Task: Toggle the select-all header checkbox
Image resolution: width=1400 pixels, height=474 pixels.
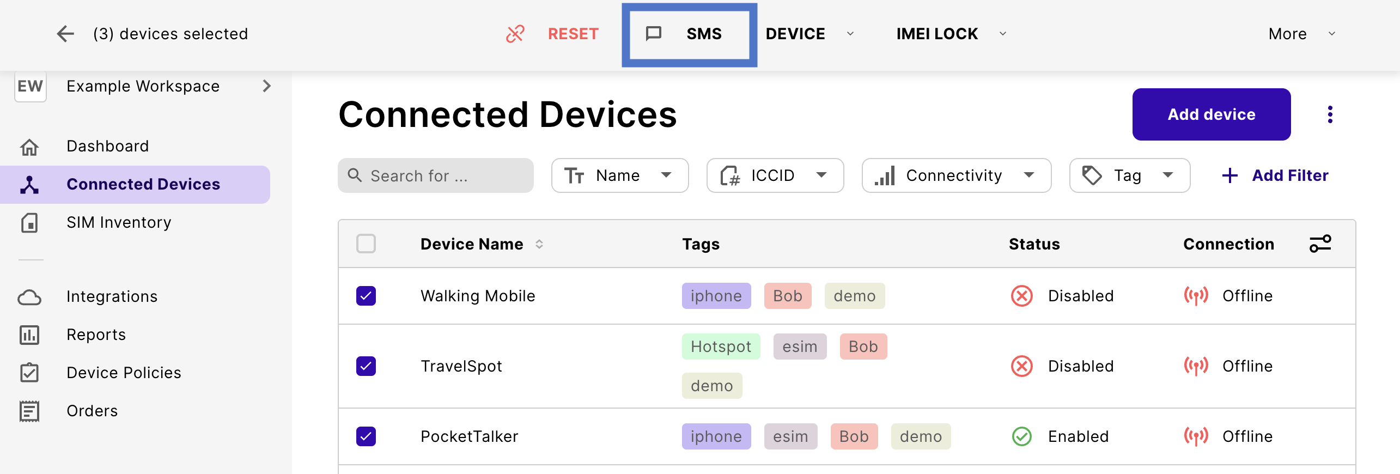Action: coord(366,244)
